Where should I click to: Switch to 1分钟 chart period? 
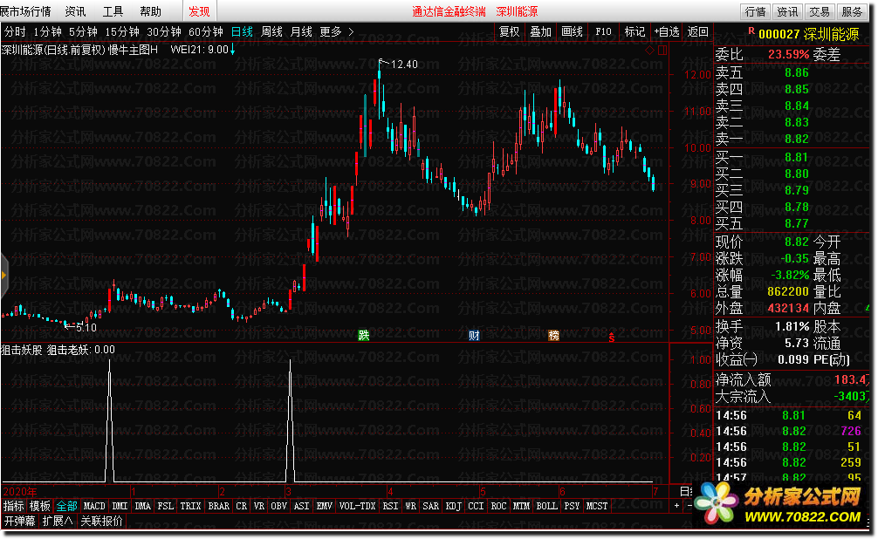coord(48,32)
